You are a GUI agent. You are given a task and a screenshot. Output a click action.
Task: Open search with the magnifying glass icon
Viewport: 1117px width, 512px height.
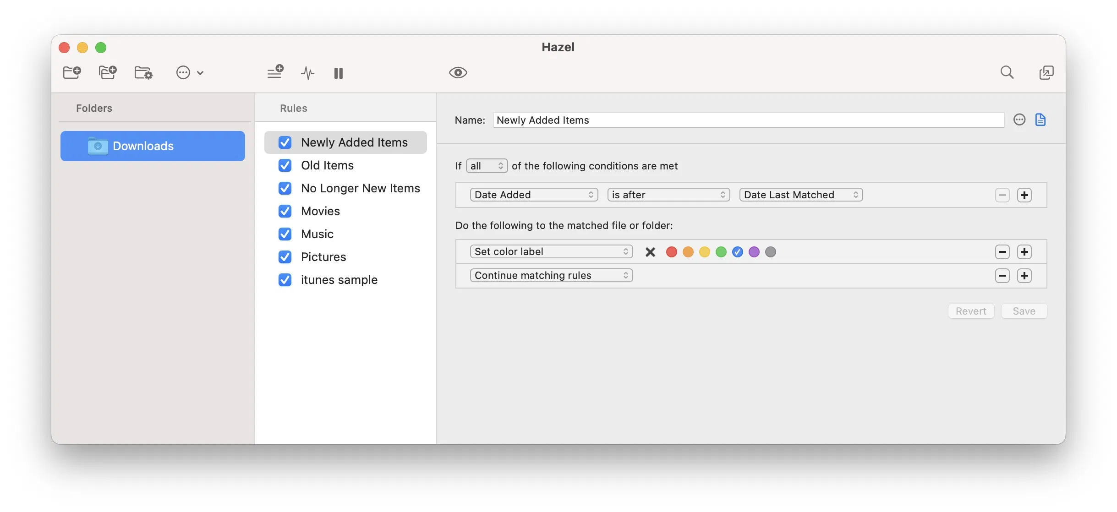(x=1007, y=72)
